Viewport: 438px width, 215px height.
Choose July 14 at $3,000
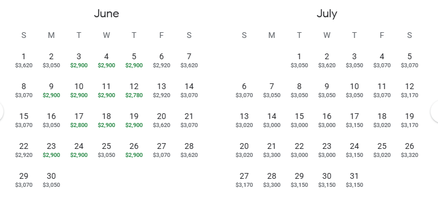coord(272,120)
